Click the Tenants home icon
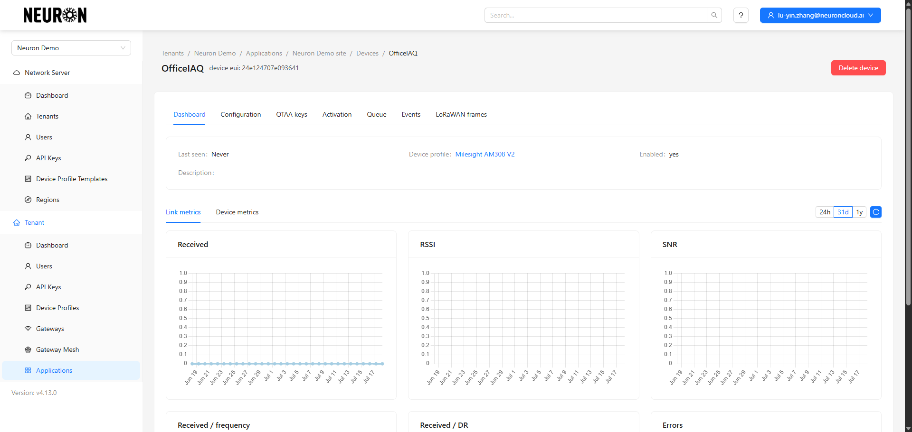 [x=28, y=116]
